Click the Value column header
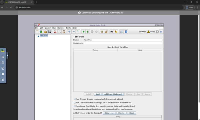The width and height of the screenshot is (200, 120). pyautogui.click(x=140, y=50)
